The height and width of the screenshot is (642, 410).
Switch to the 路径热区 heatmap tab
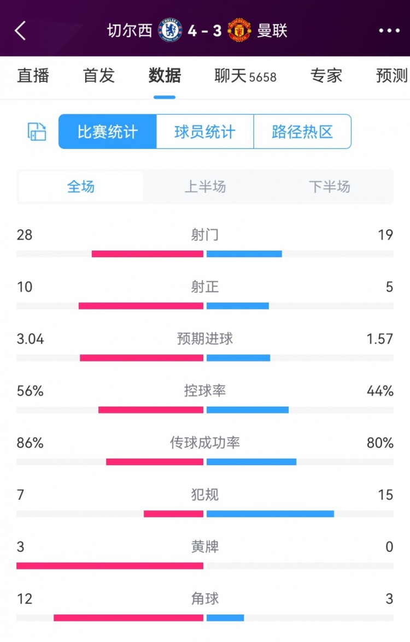302,132
